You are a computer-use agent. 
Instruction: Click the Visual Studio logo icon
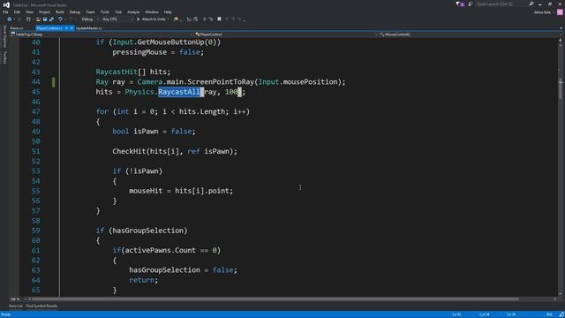[6, 4]
